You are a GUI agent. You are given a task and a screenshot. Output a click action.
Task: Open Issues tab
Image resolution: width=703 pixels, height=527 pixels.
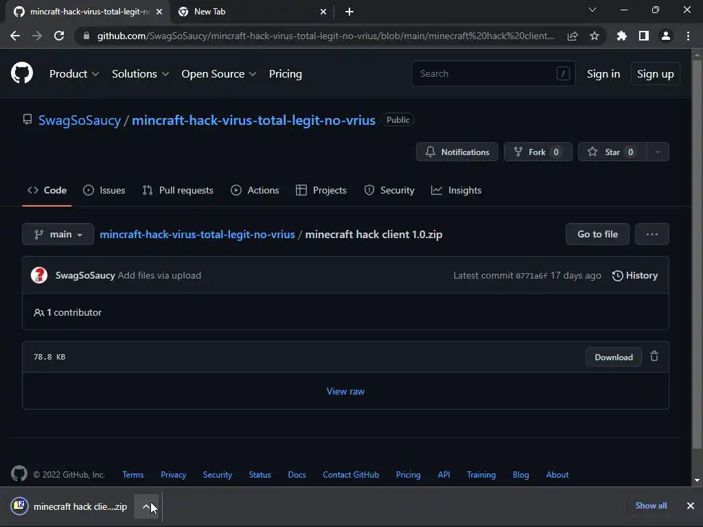coord(104,191)
